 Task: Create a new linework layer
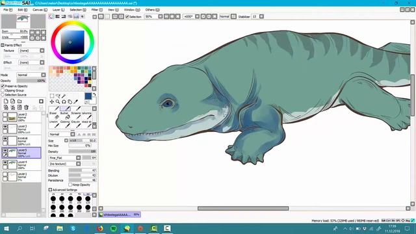pyautogui.click(x=13, y=101)
